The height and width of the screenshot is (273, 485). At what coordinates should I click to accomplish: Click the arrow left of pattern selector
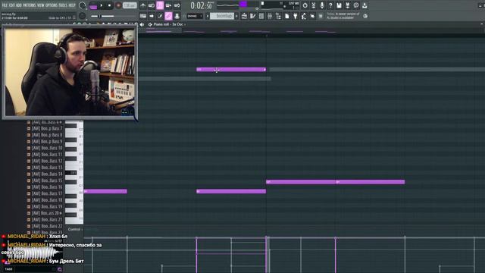(207, 16)
